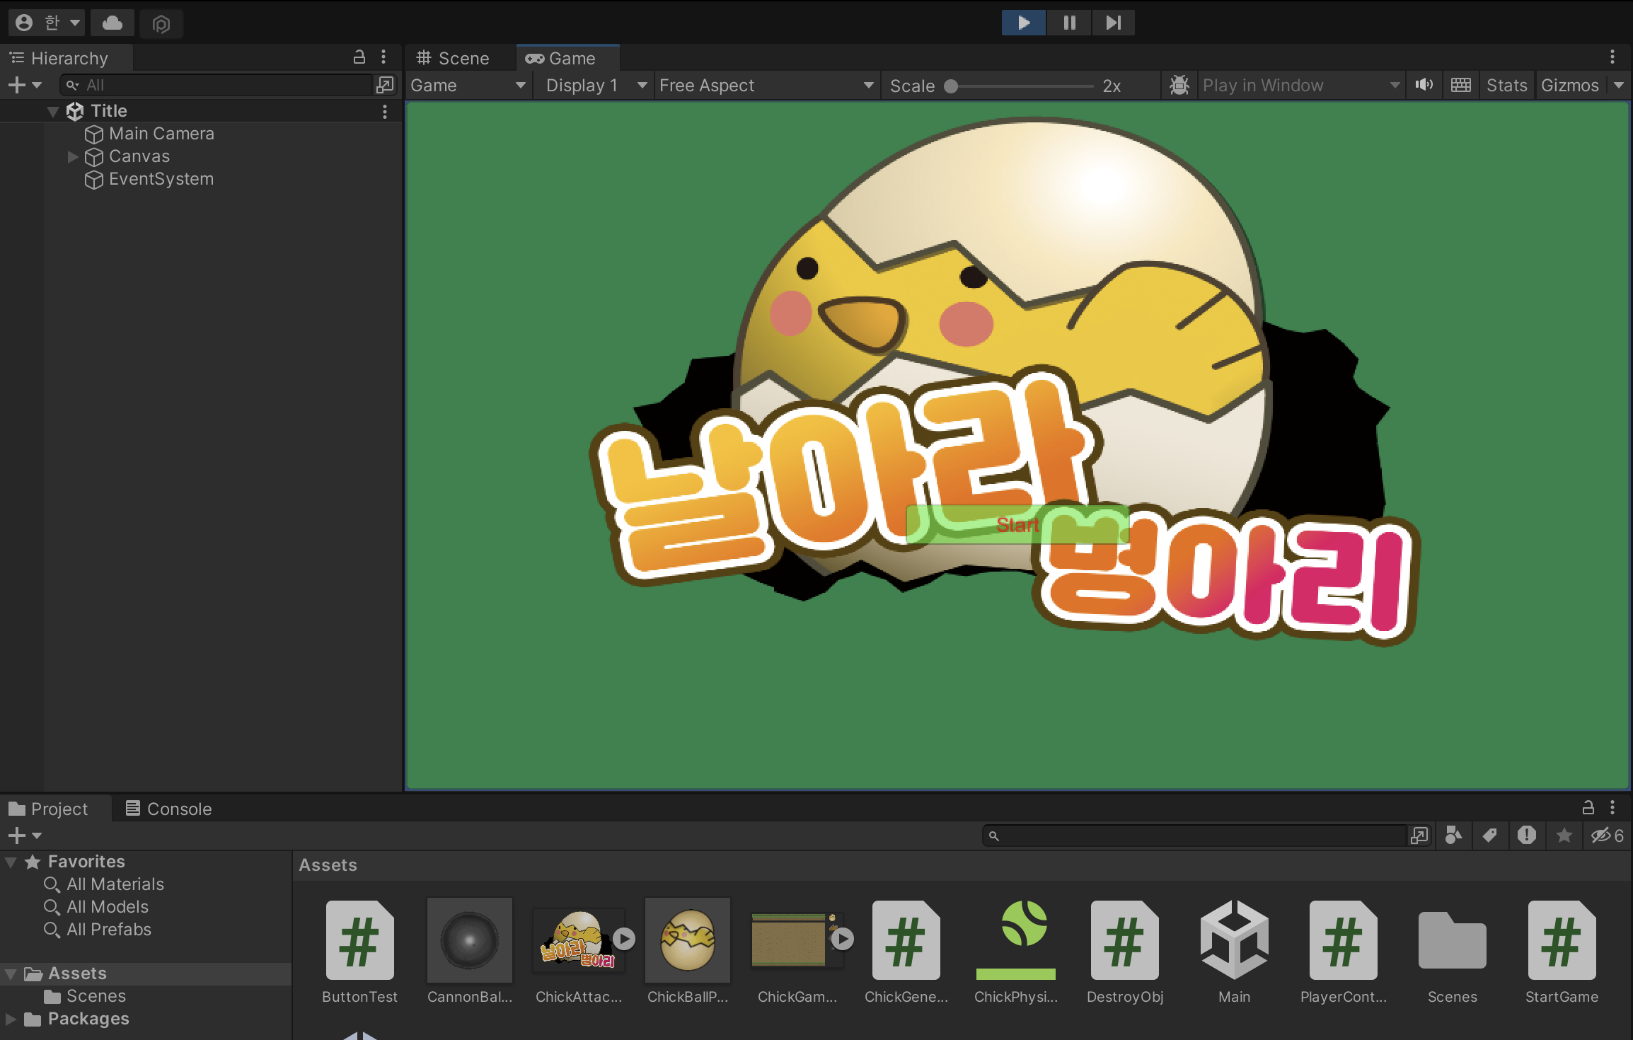This screenshot has height=1040, width=1633.
Task: Click the favorites star icon in Project toolbar
Action: [x=1564, y=836]
